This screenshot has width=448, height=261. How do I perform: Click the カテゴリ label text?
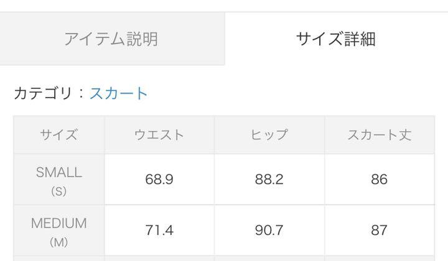(43, 93)
